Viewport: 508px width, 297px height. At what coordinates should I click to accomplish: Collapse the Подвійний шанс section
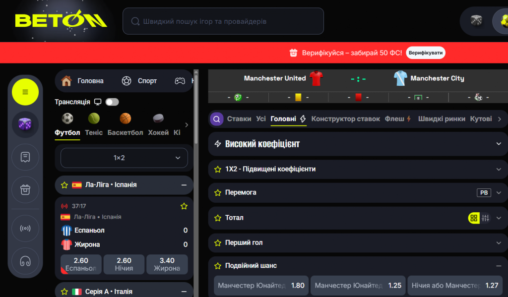[x=499, y=266]
